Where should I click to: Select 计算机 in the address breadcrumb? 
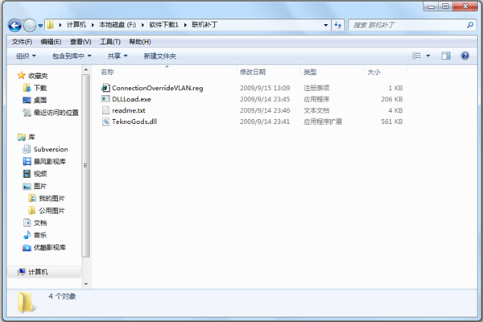click(76, 25)
